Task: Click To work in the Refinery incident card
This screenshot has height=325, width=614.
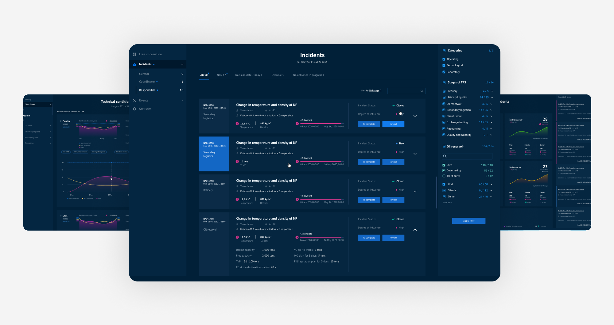Action: (393, 200)
